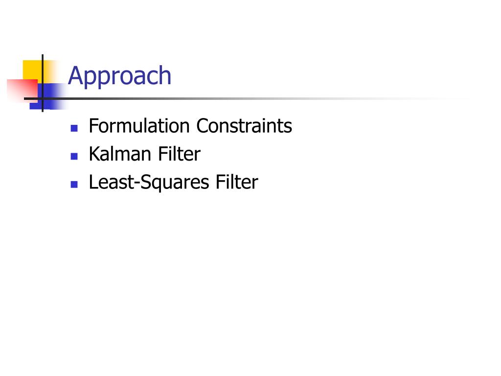Click the vertical black line in the title decoration

43,83
